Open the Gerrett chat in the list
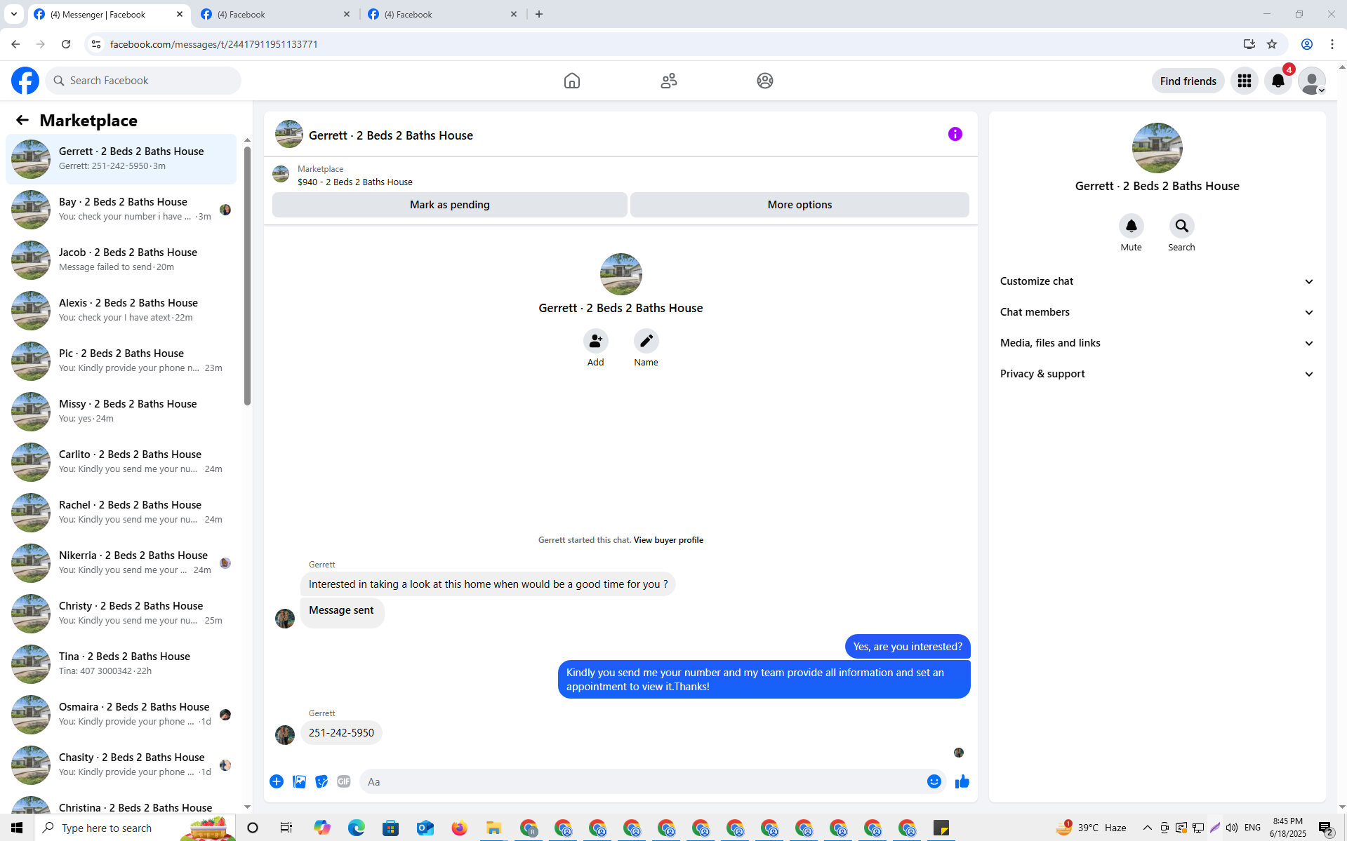 [x=121, y=159]
